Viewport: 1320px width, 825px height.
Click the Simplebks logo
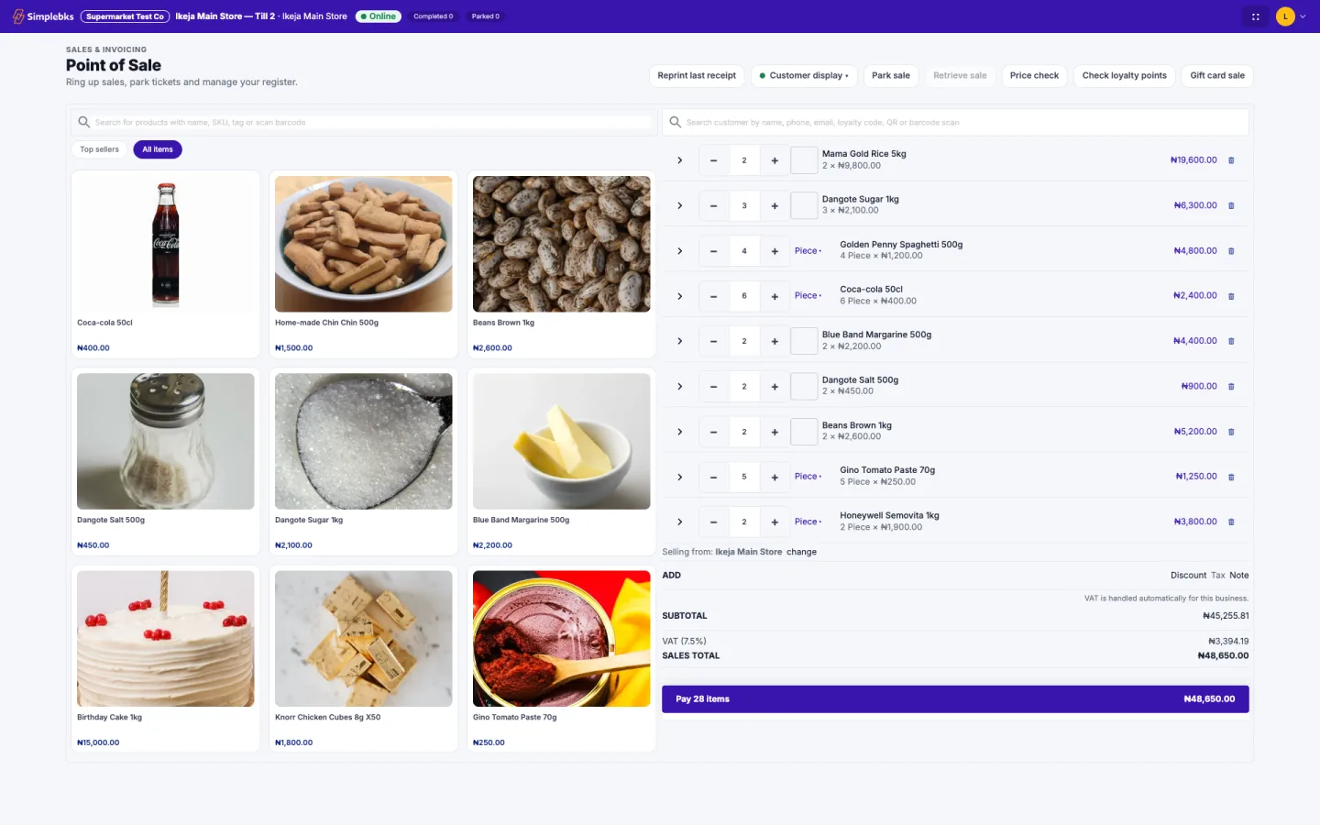click(43, 16)
